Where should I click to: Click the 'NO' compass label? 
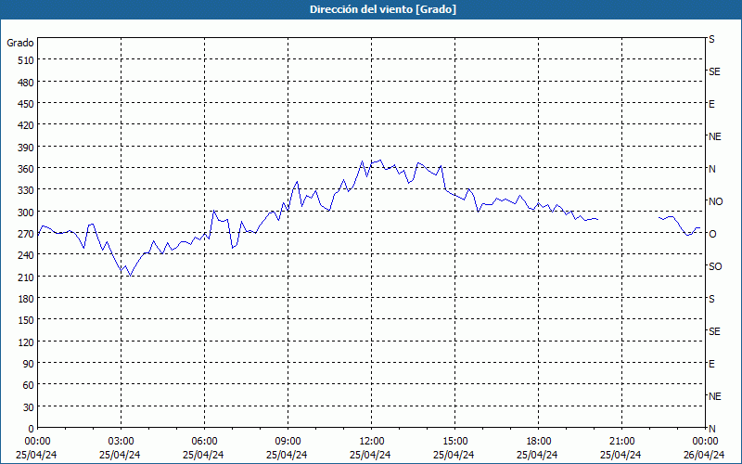coord(715,201)
